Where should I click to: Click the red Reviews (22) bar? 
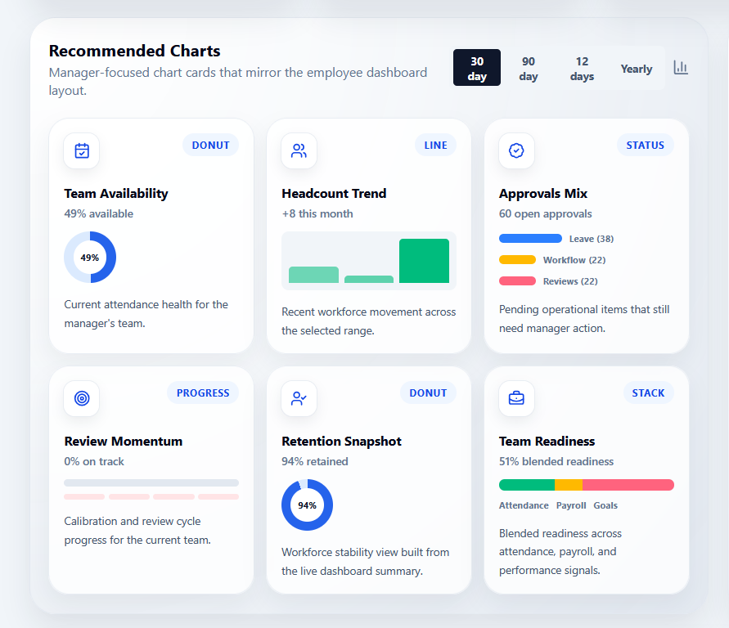[517, 281]
